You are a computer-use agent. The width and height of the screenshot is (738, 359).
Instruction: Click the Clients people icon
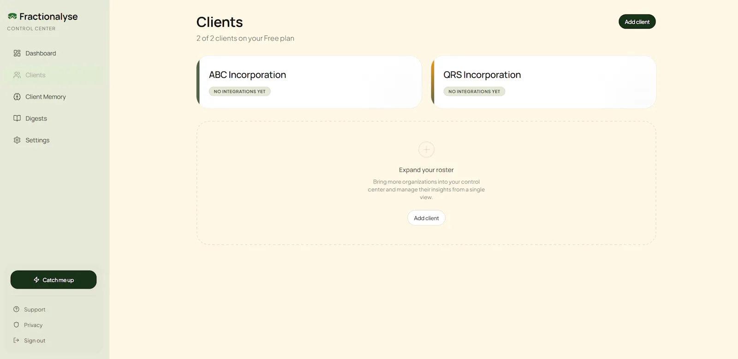[17, 75]
